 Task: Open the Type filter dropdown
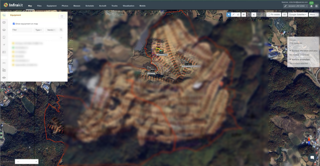click(x=38, y=30)
